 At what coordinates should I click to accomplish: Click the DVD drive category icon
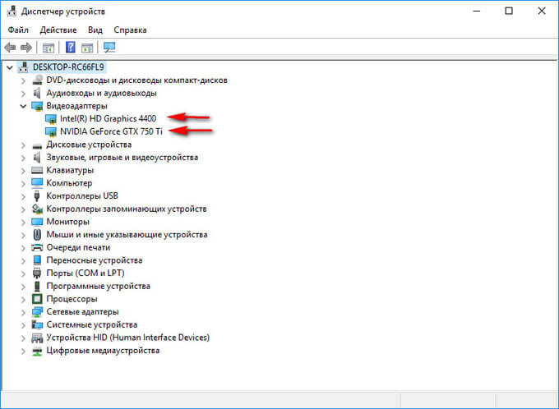coord(37,80)
